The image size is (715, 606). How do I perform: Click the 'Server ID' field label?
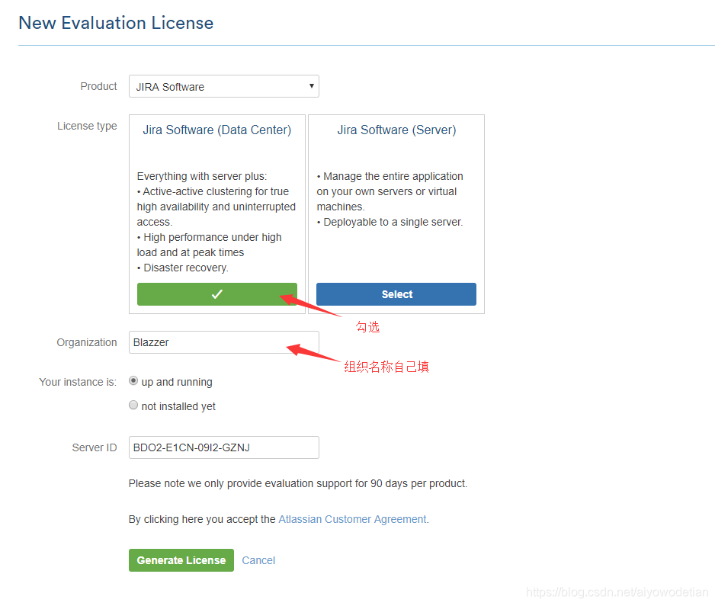point(95,447)
